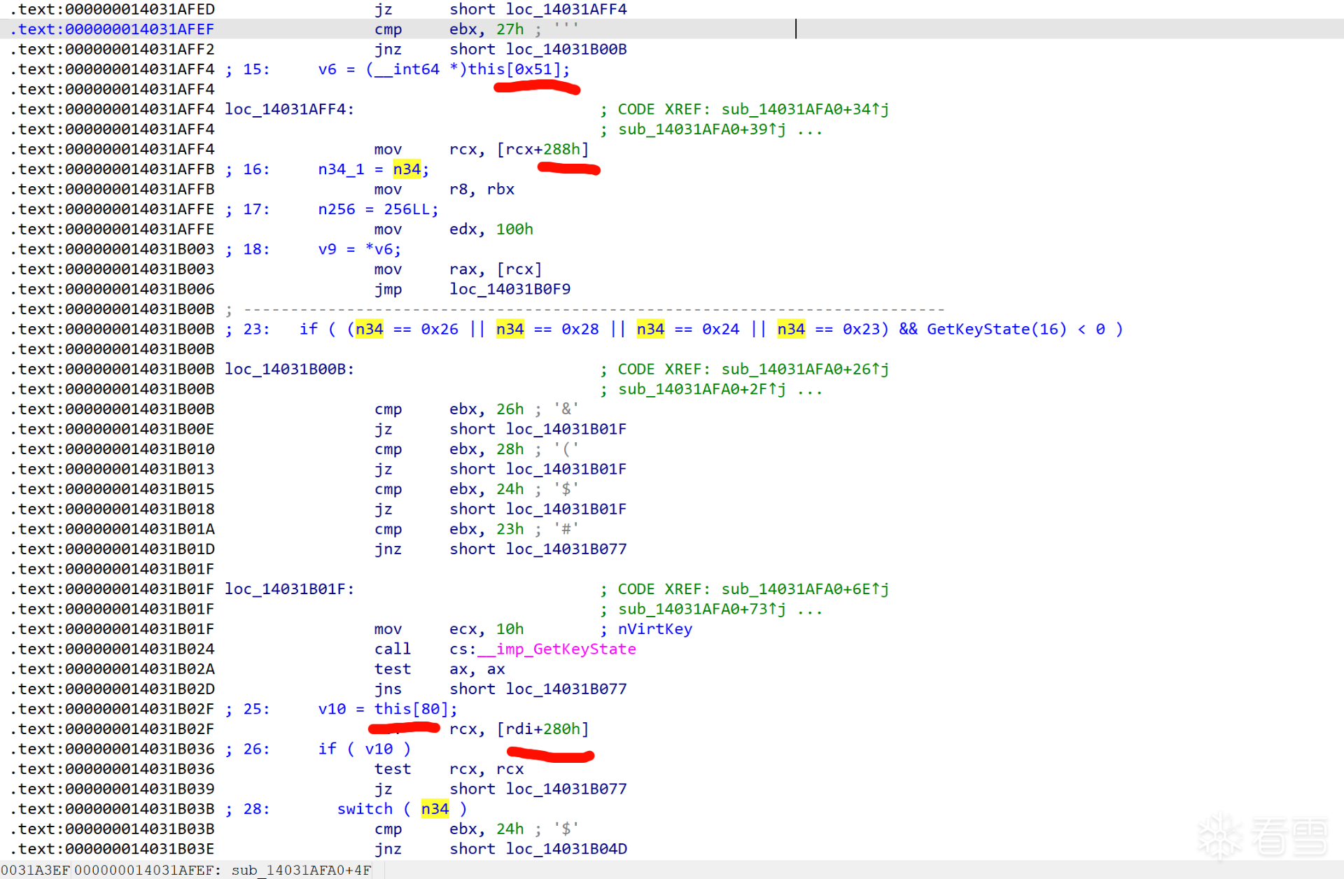Click the nVirtKey comment text

coord(654,629)
